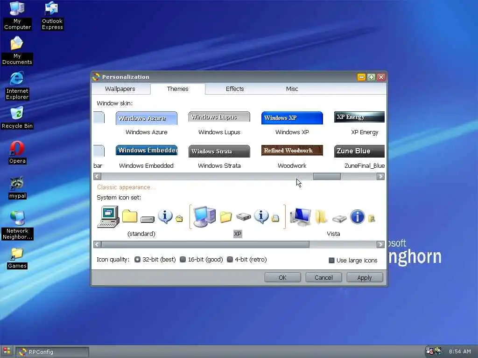Click window skin scrollbar left arrow

pyautogui.click(x=97, y=176)
